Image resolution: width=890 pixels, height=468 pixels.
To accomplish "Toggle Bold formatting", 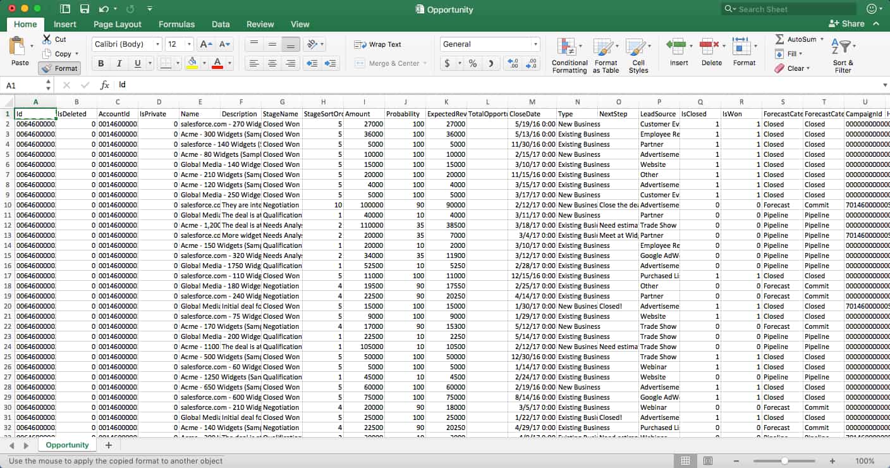I will coord(101,63).
